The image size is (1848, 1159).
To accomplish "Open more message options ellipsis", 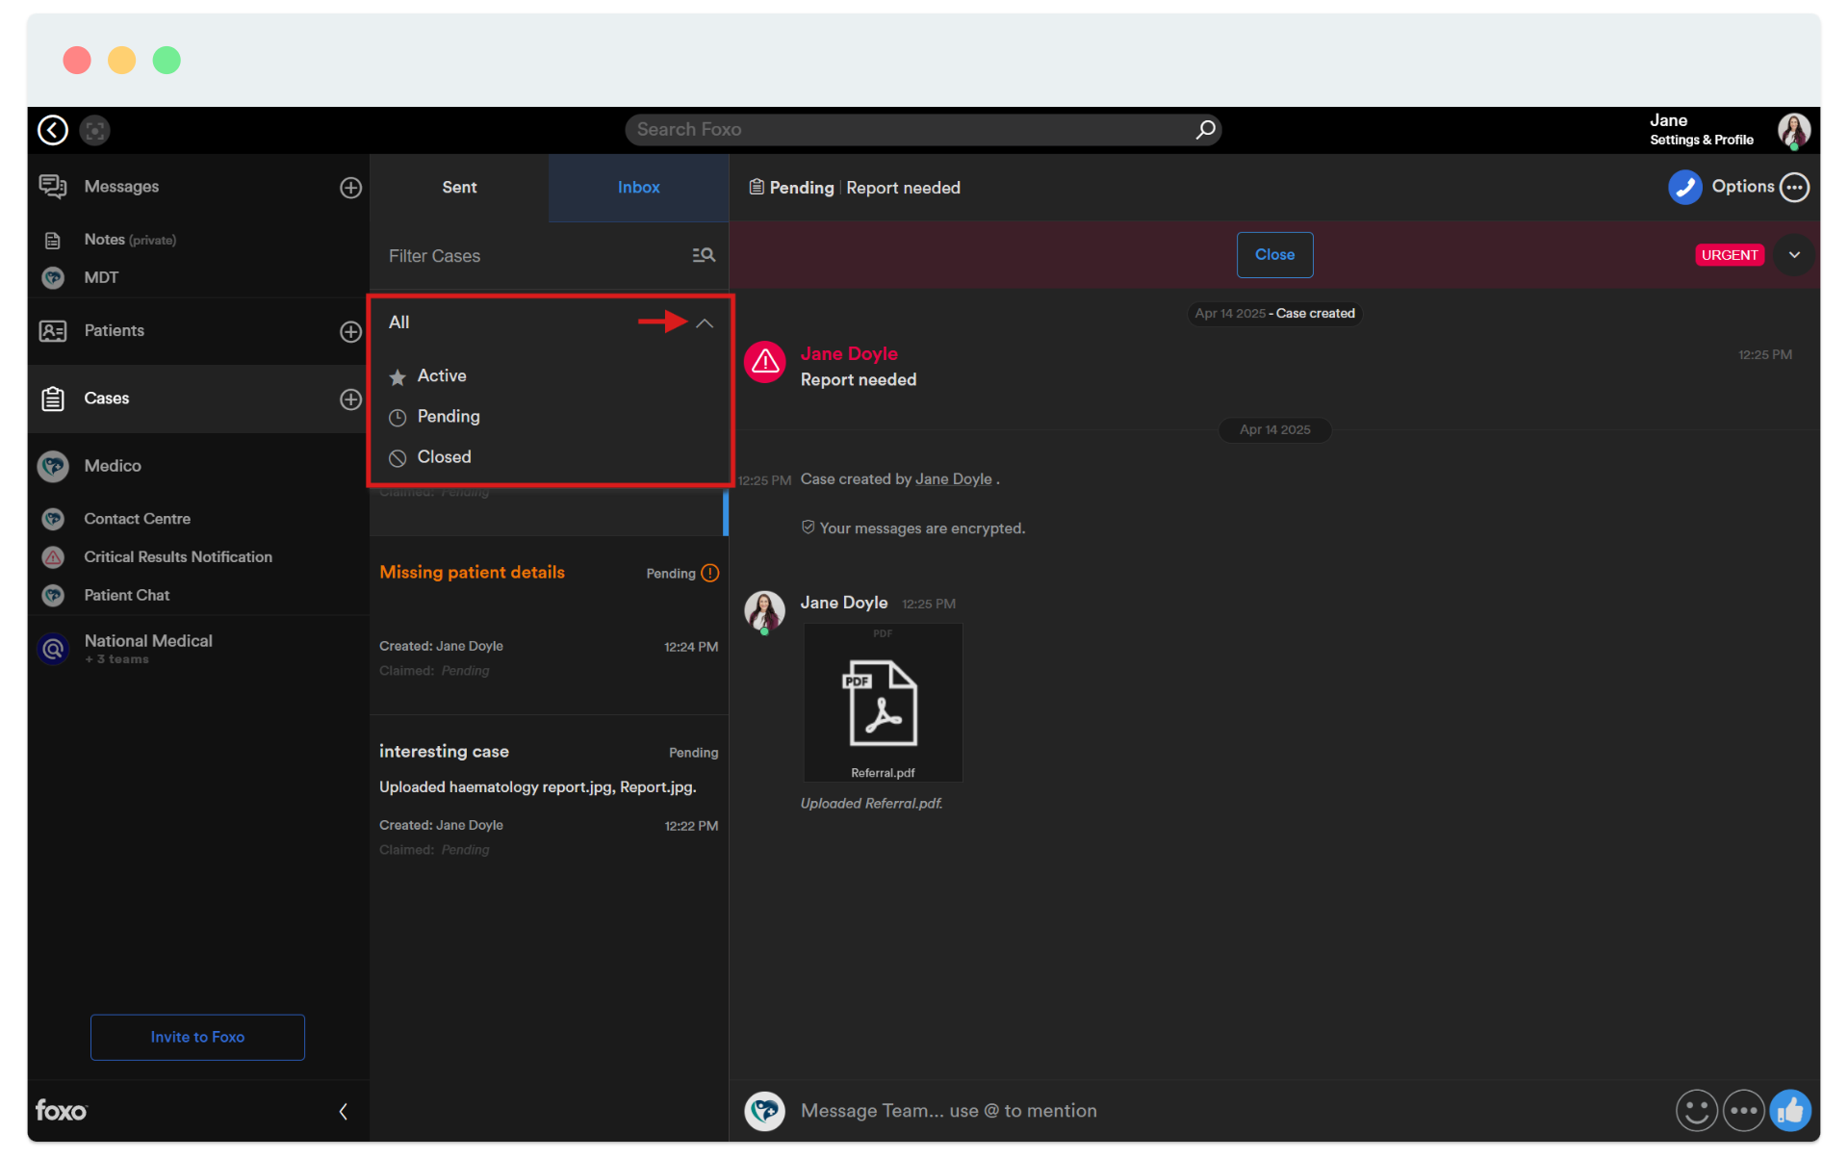I will pyautogui.click(x=1743, y=1111).
